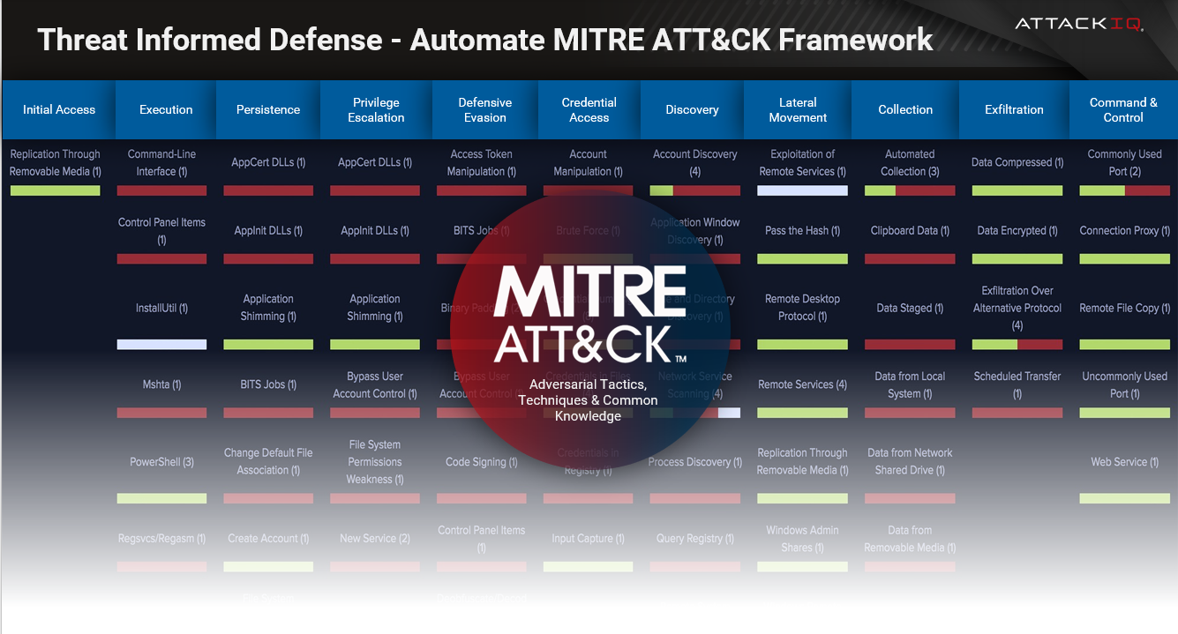Open the Query Registry (1) technique
The height and width of the screenshot is (634, 1178).
pyautogui.click(x=695, y=538)
